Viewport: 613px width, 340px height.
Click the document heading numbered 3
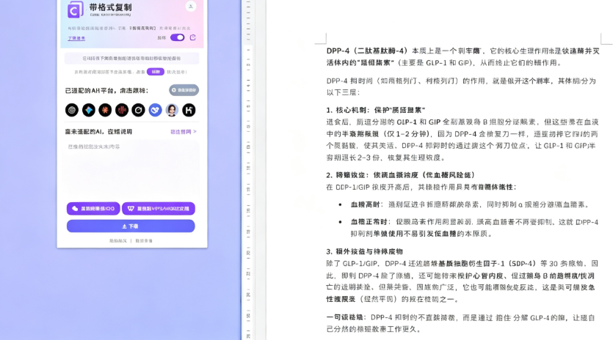(364, 251)
